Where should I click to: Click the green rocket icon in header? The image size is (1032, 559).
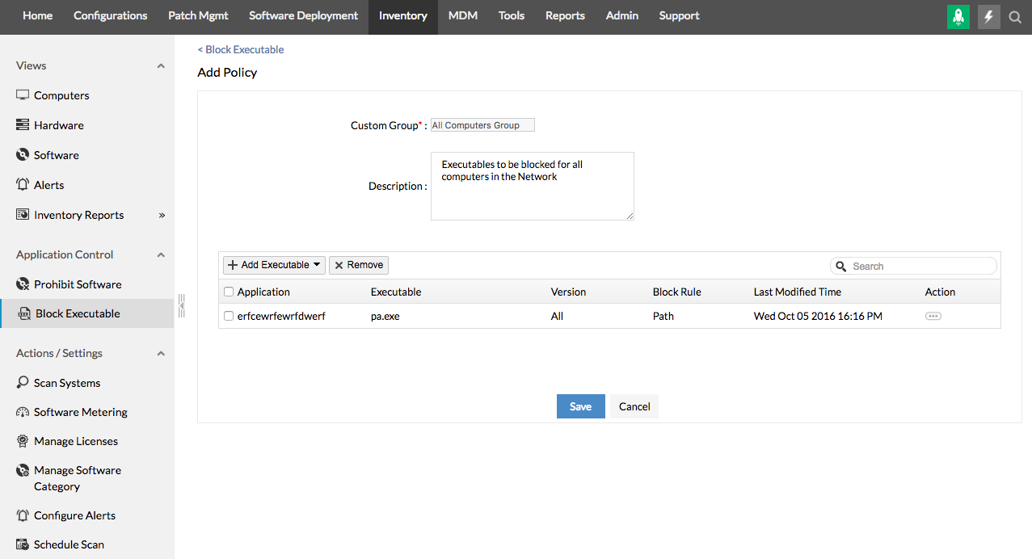point(958,16)
